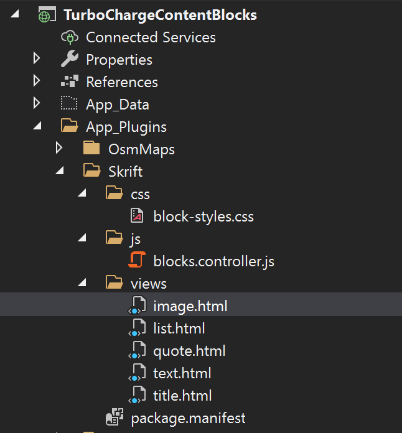This screenshot has width=402, height=433.
Task: Select the title.html file
Action: pyautogui.click(x=182, y=396)
